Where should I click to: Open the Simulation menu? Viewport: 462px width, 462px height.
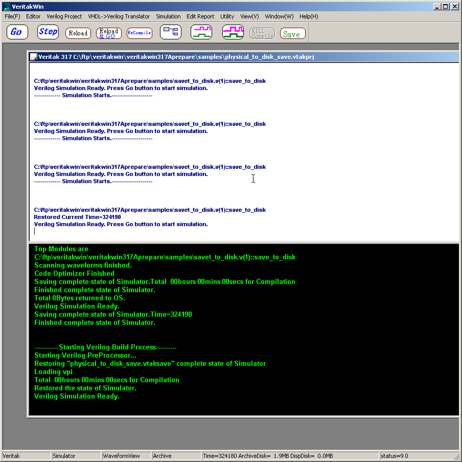(168, 16)
